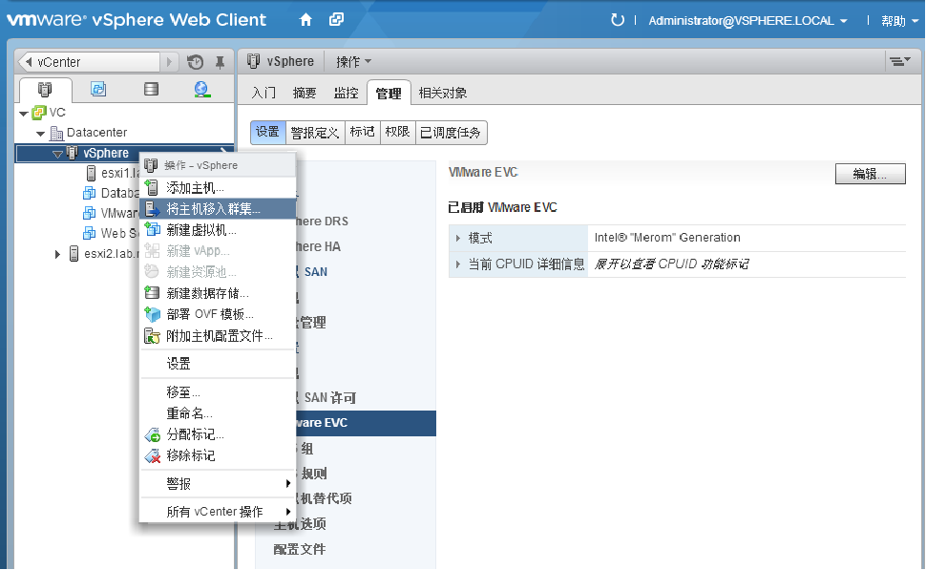Choose 附加主机配置文件 from context menu
The height and width of the screenshot is (570, 926).
click(x=218, y=335)
